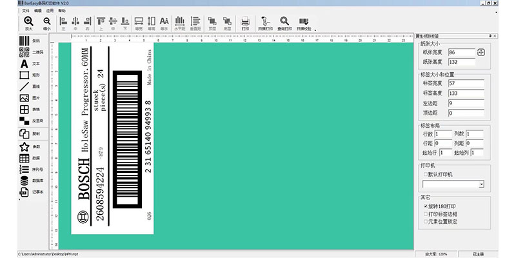
Task: Click the print (打印) printer icon
Action: (245, 21)
